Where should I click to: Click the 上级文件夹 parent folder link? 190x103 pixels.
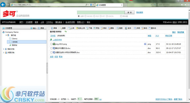click(57, 40)
